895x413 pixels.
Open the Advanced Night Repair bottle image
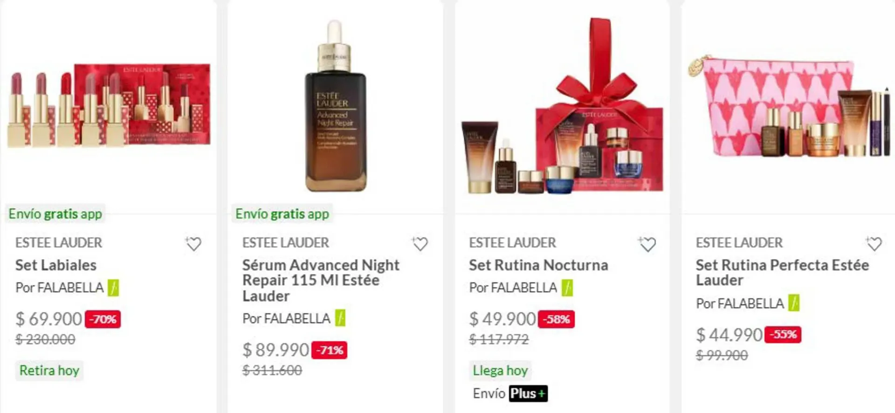pyautogui.click(x=336, y=106)
